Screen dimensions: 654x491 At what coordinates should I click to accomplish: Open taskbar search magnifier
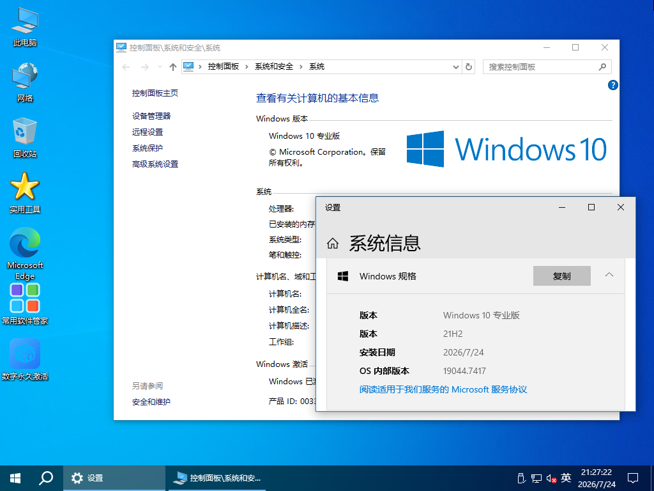(46, 478)
